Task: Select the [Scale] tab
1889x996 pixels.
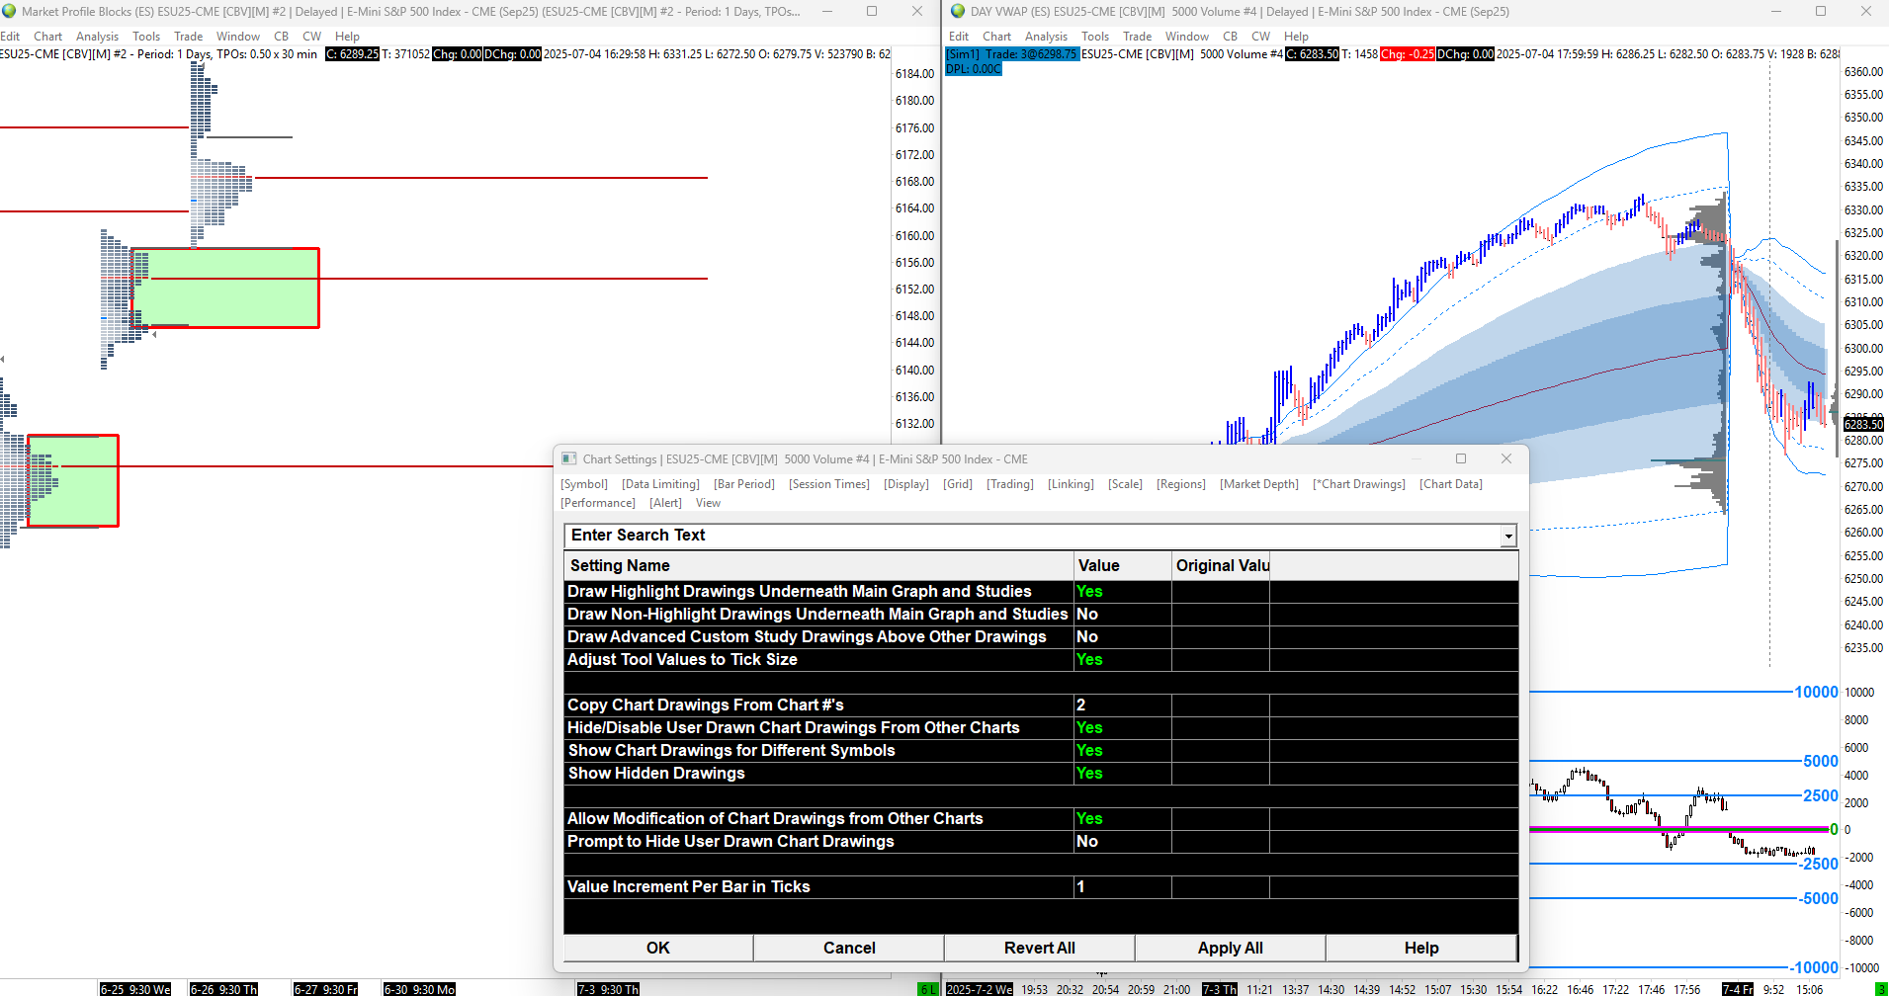Action: pyautogui.click(x=1125, y=484)
